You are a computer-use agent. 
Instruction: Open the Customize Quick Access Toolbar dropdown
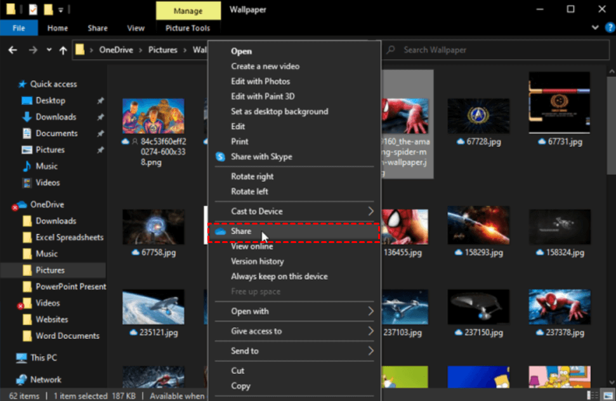pos(60,10)
